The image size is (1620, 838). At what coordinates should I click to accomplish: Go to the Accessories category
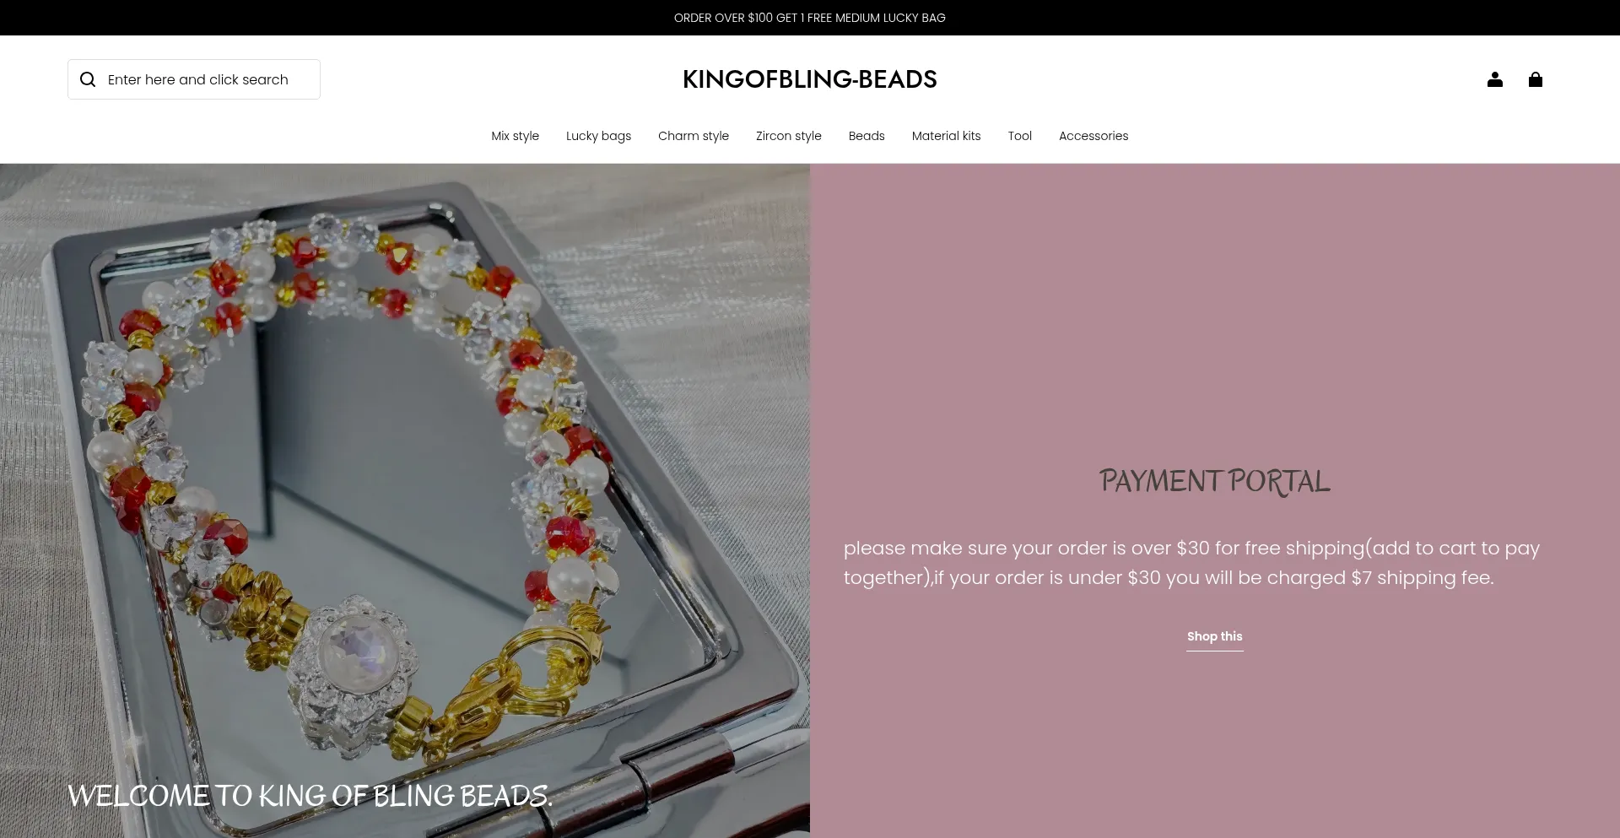click(x=1093, y=136)
